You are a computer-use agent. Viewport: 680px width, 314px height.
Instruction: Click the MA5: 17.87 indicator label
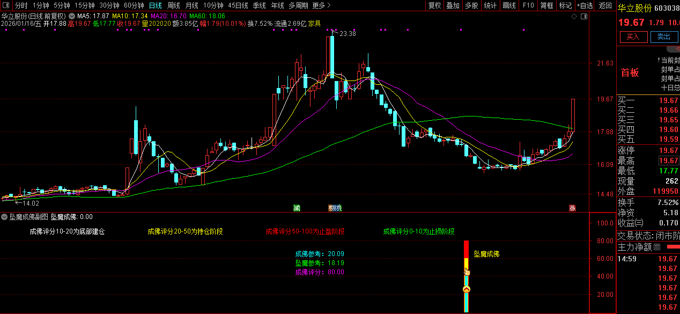coord(93,16)
